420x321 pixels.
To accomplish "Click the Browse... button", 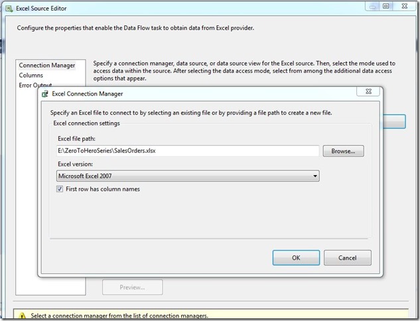I will tap(343, 151).
